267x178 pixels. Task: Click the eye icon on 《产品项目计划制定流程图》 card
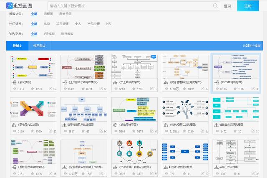(116, 173)
